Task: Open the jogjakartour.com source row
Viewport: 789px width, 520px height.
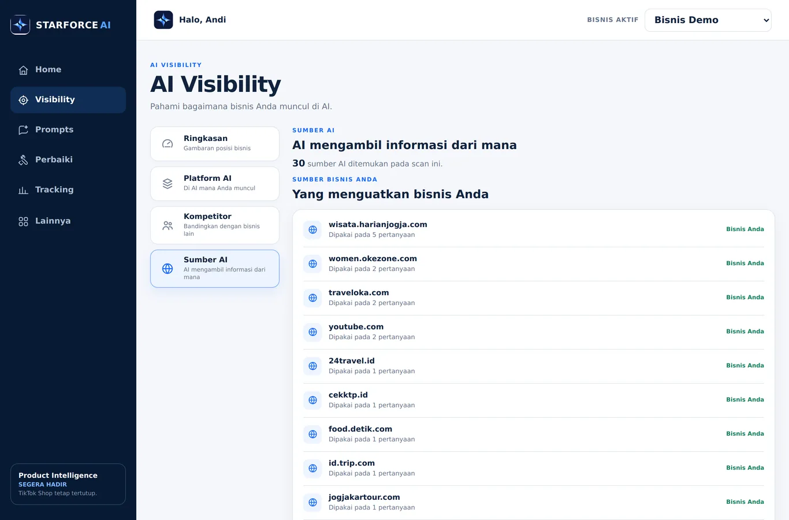Action: [x=534, y=503]
